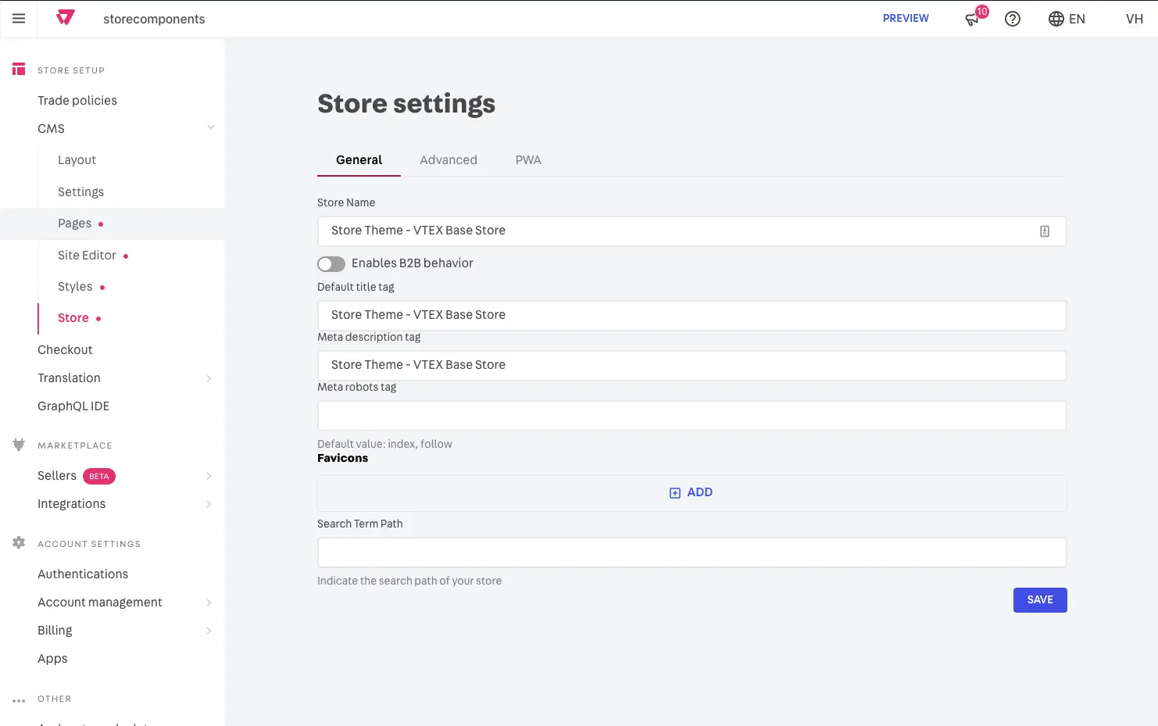Collapse the CMS menu chevron

[x=210, y=128]
